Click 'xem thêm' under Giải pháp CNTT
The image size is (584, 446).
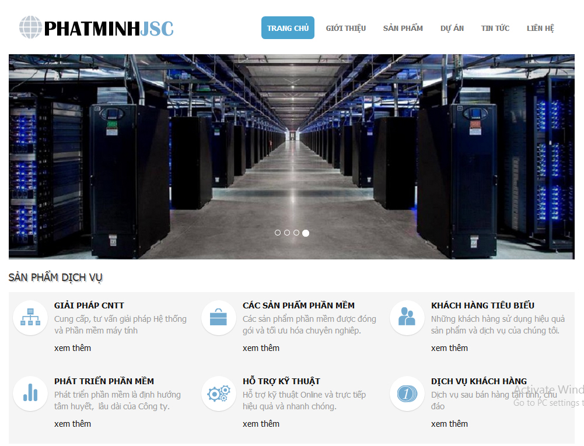coord(72,348)
